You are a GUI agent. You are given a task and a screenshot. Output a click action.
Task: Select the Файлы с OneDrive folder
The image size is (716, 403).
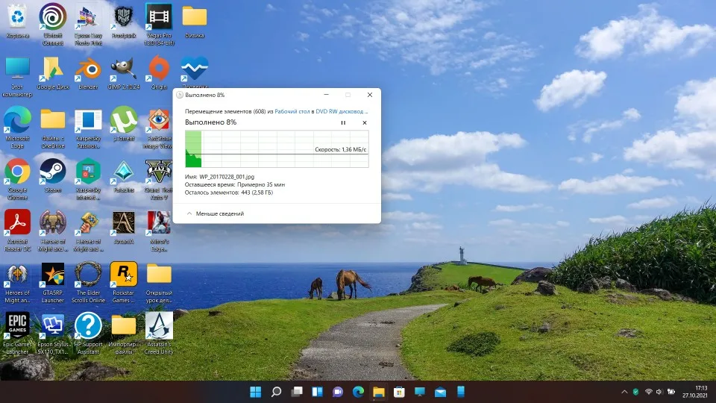coord(52,127)
